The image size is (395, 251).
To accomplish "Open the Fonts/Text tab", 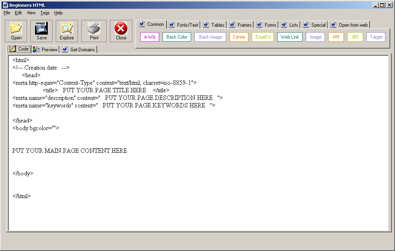I will [x=184, y=25].
